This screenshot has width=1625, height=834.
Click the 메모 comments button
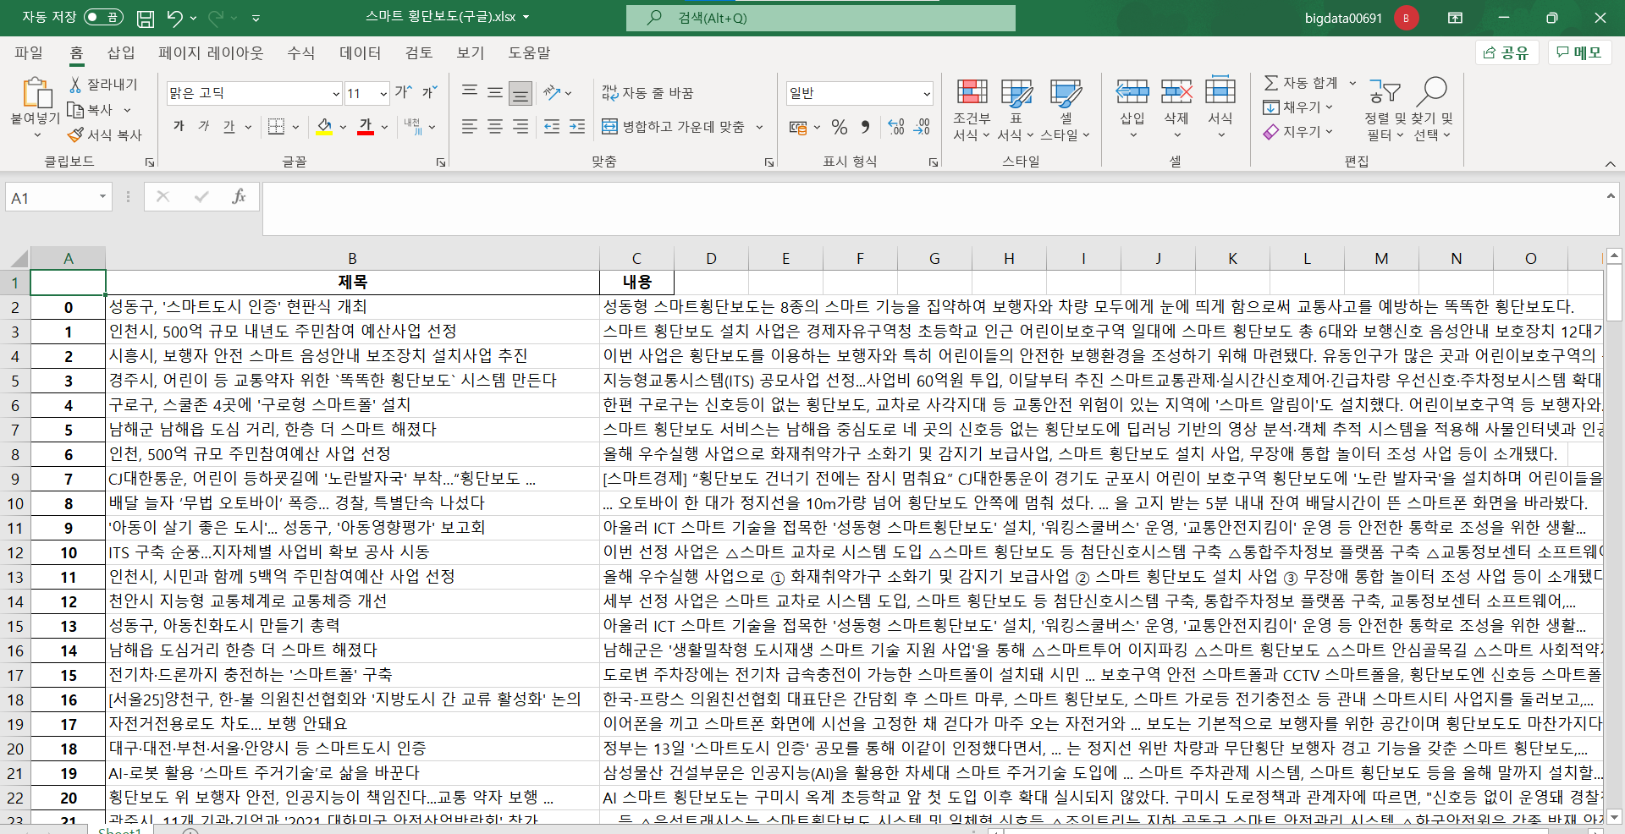pos(1579,52)
